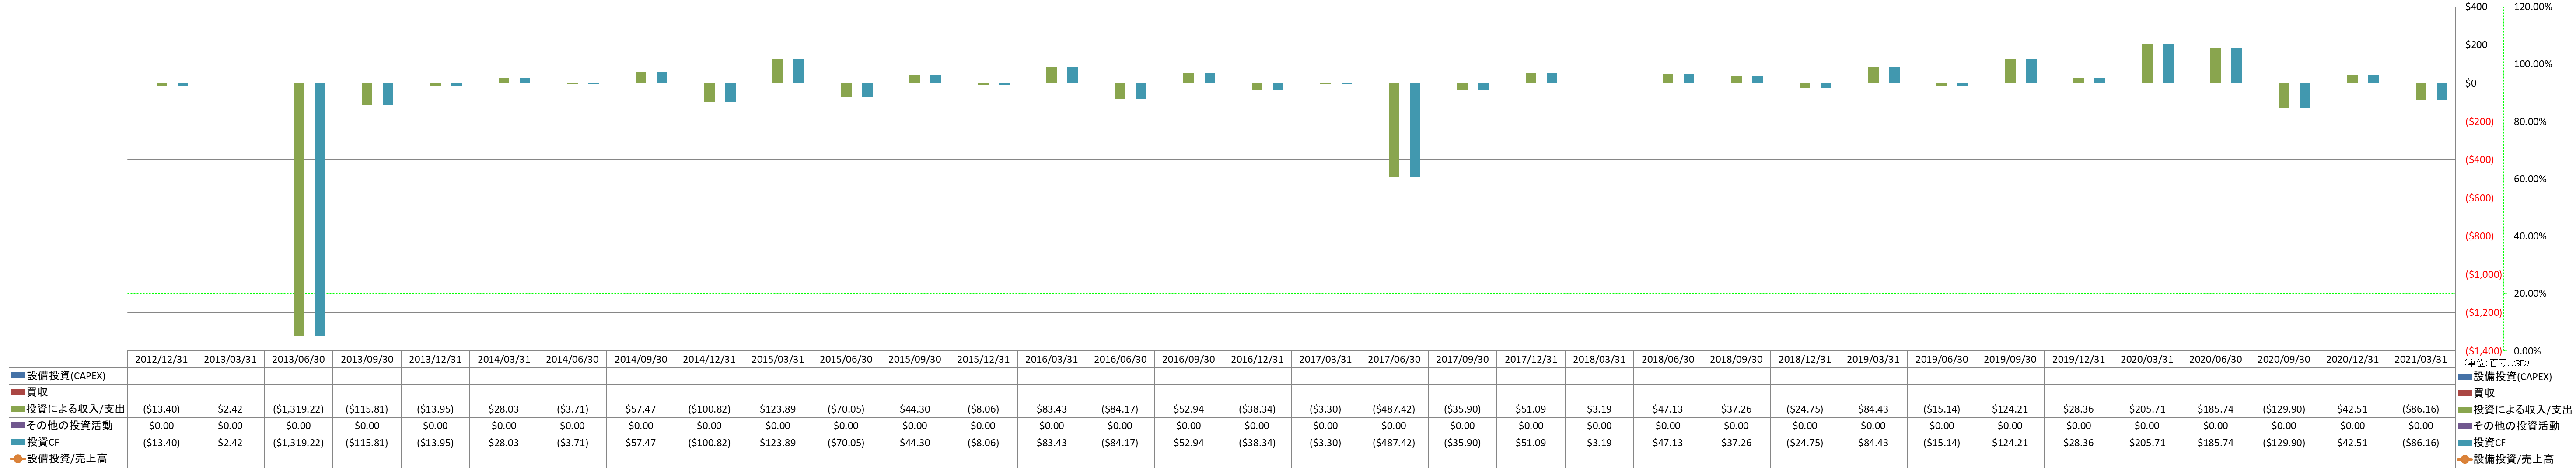Select $123.89 in the 投資による収入/支出 row
2576x468 pixels.
pyautogui.click(x=778, y=409)
